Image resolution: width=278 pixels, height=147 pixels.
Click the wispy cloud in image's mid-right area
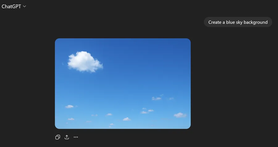click(x=157, y=98)
